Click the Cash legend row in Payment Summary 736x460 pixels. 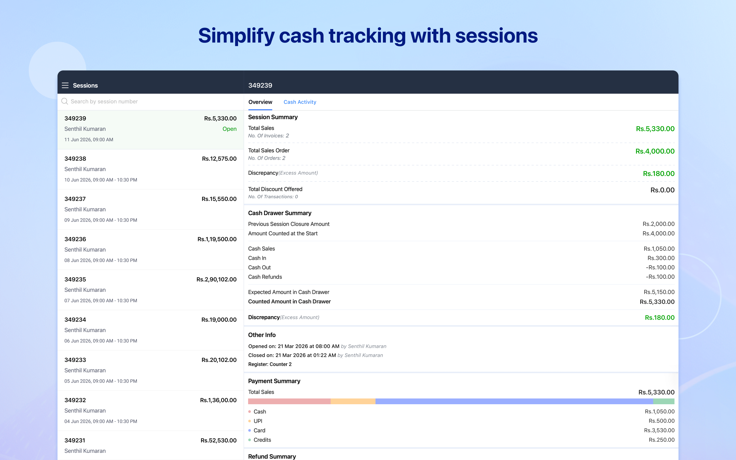pyautogui.click(x=461, y=412)
